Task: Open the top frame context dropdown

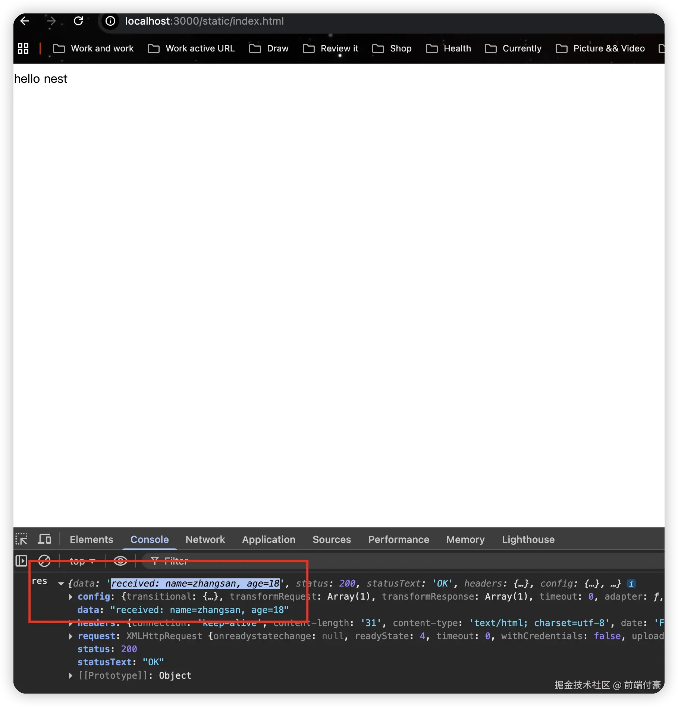Action: (81, 561)
